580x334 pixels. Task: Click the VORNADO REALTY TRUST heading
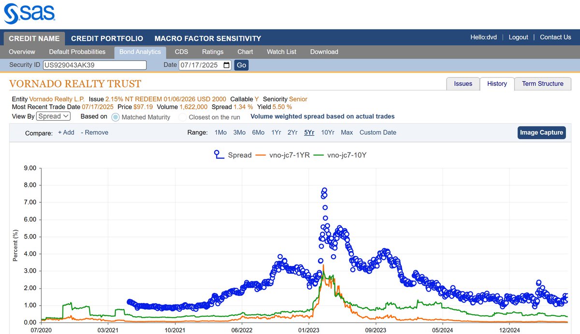coord(75,84)
